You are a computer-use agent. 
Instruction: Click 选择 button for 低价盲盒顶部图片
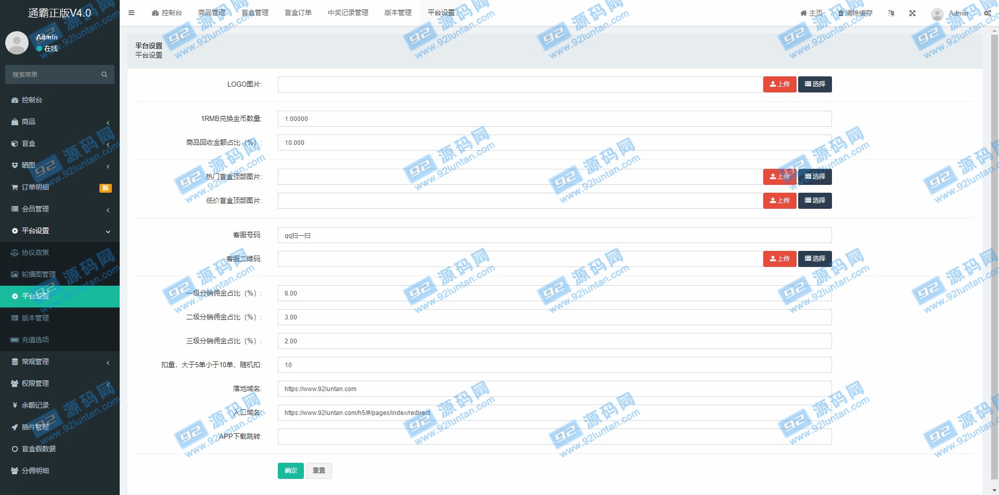tap(815, 200)
